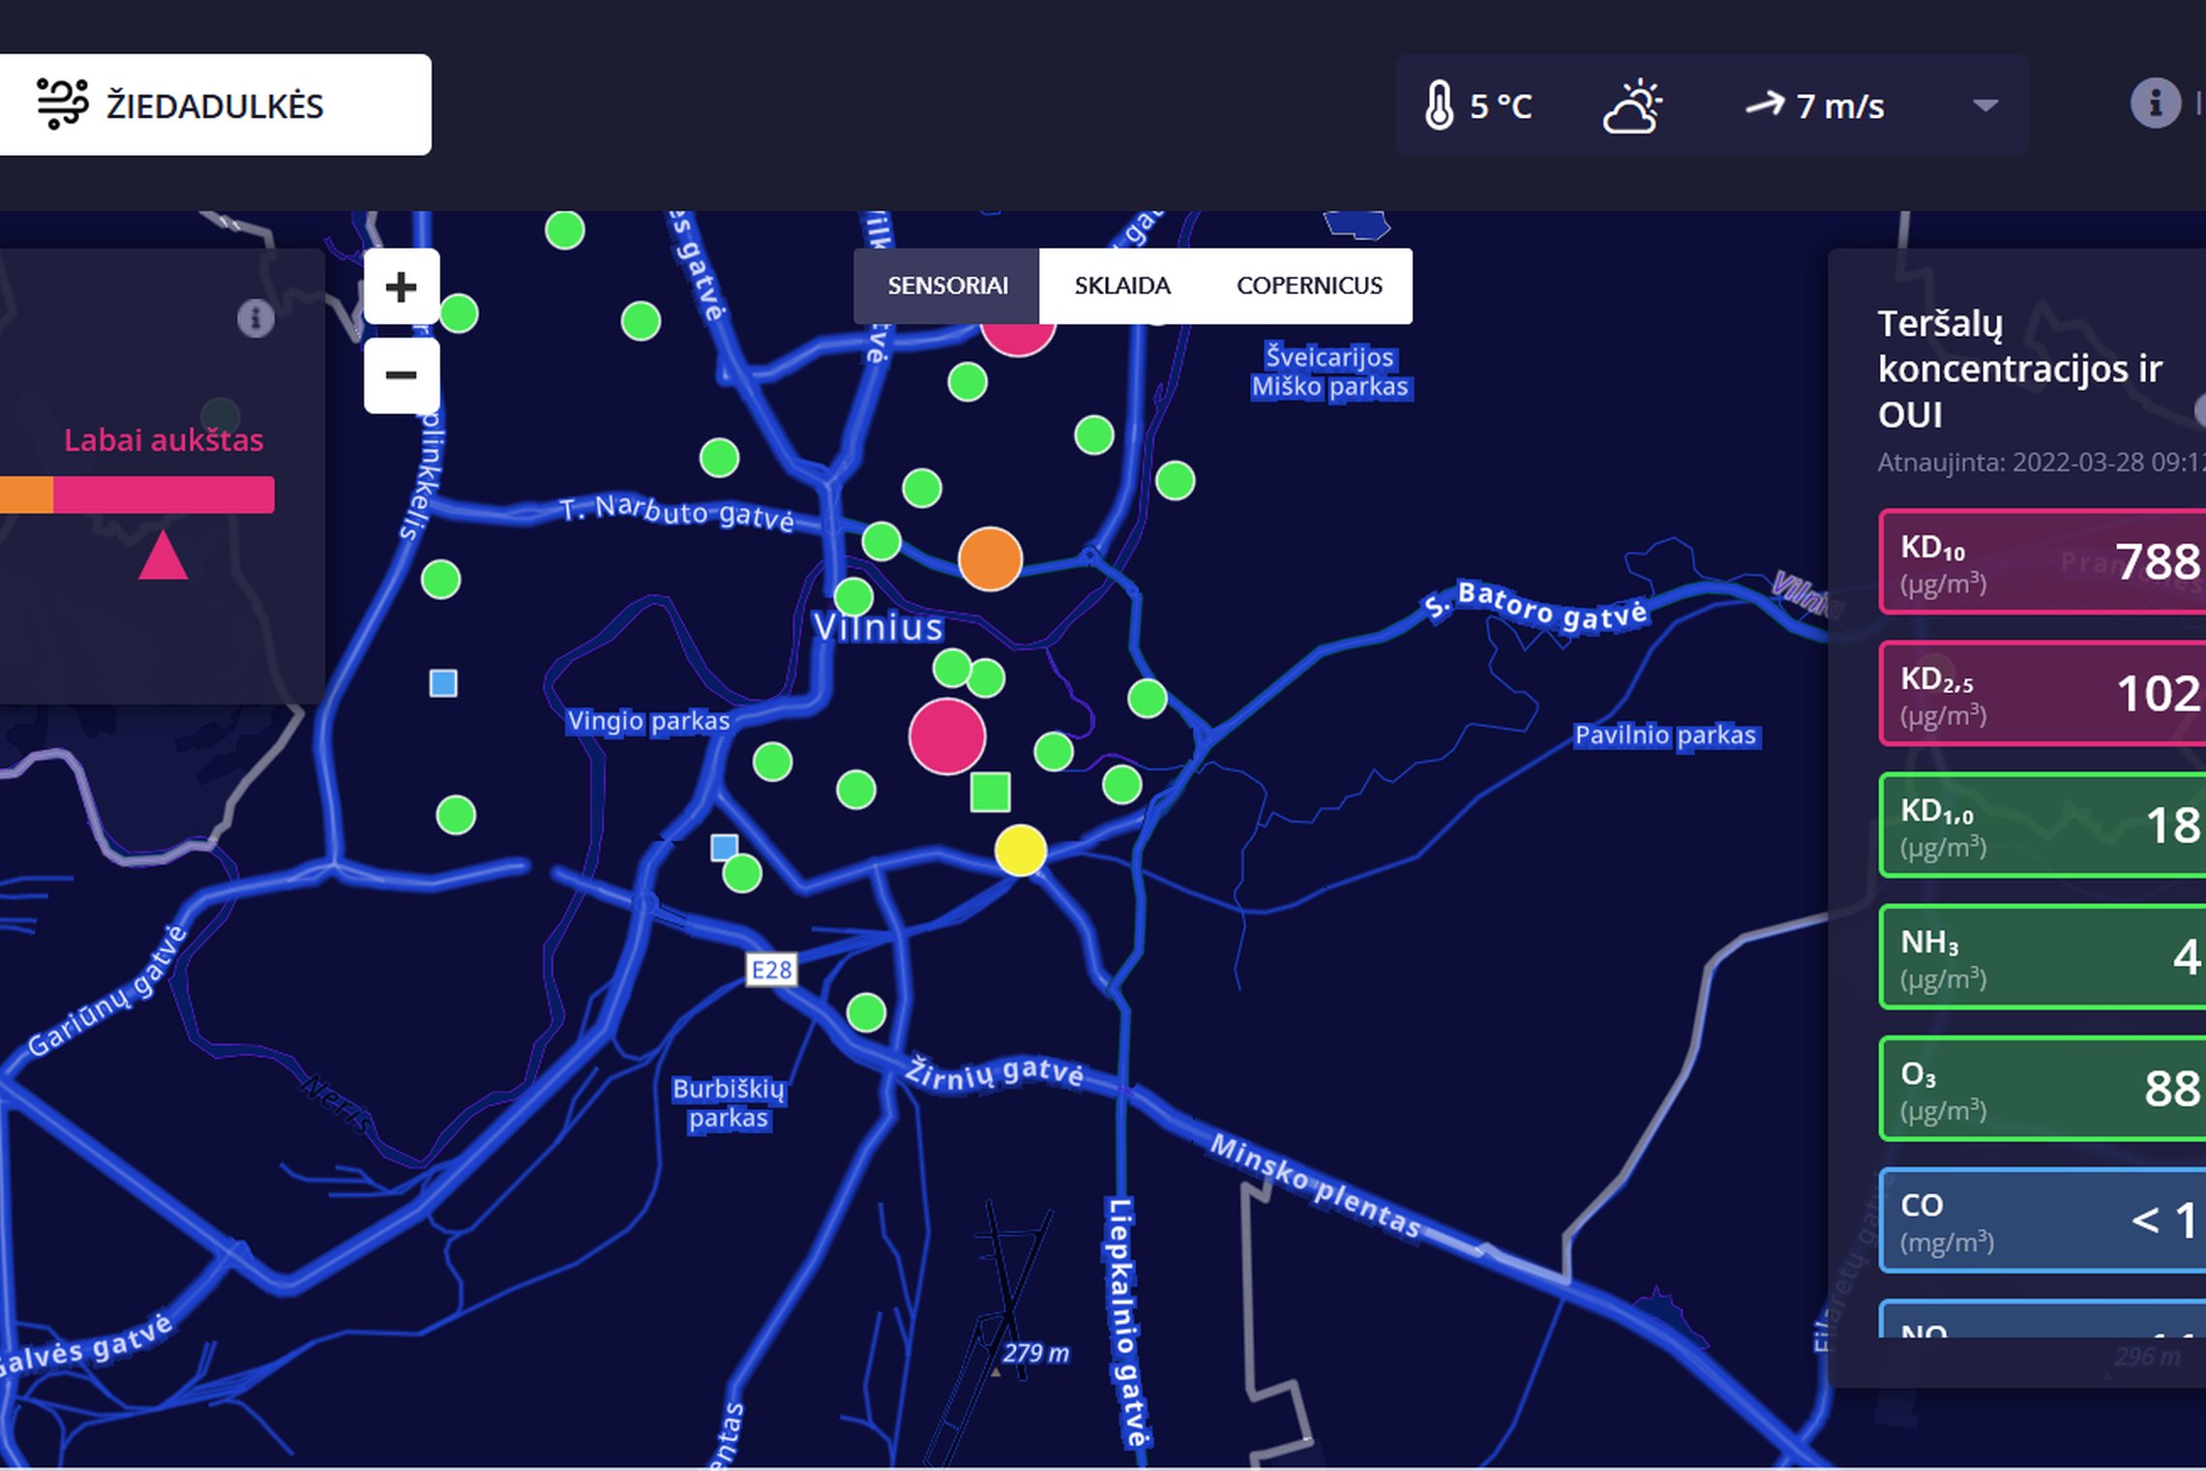Click the Šveicarijos Miško parkas label
The image size is (2206, 1471).
pos(1330,372)
